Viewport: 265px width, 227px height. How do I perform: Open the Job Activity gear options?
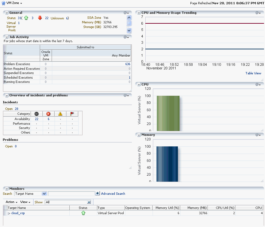click(x=126, y=37)
